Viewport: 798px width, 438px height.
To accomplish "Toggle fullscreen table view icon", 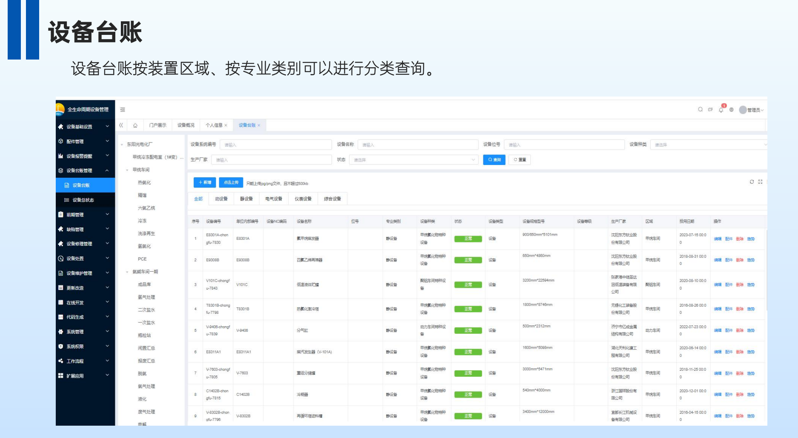I will point(760,182).
